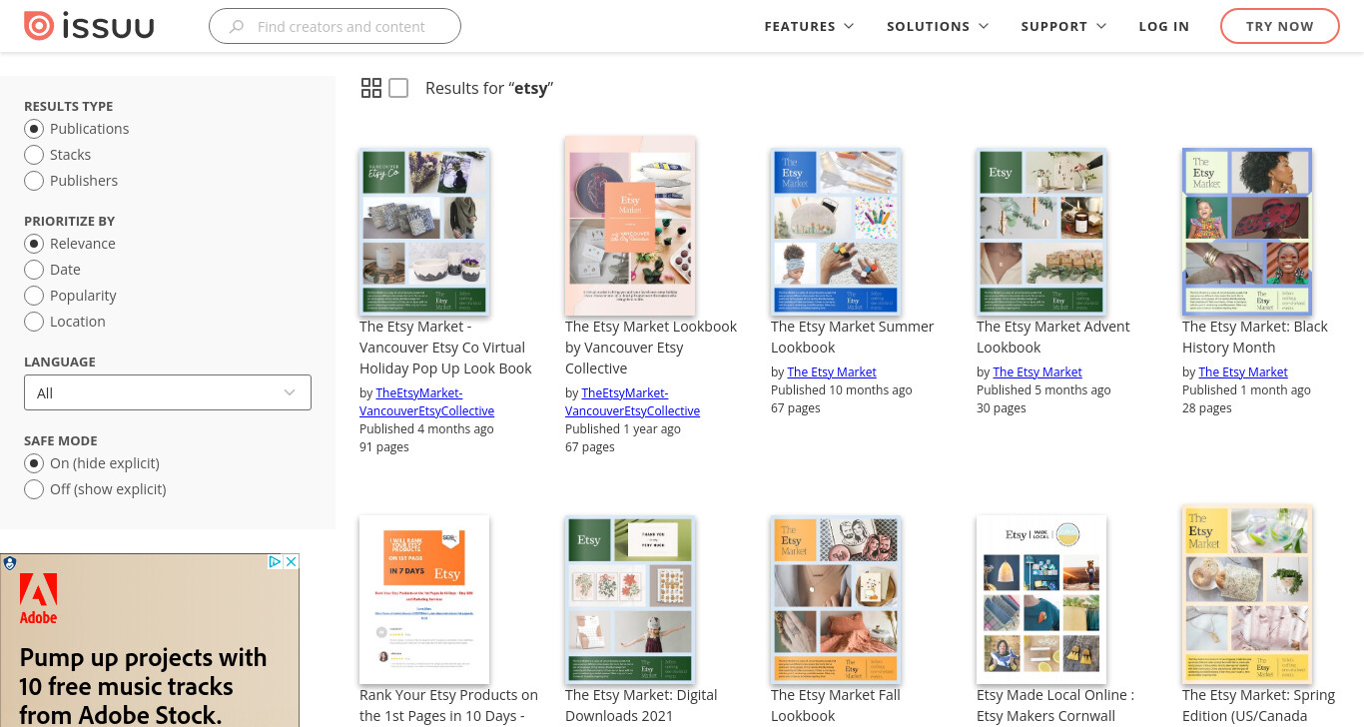Click title Etsy Made Local Online : Etsy Makers Cornwall
This screenshot has width=1364, height=727.
point(1055,705)
